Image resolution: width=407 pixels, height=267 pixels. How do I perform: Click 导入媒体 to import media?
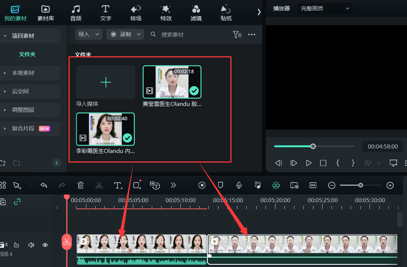tap(105, 81)
